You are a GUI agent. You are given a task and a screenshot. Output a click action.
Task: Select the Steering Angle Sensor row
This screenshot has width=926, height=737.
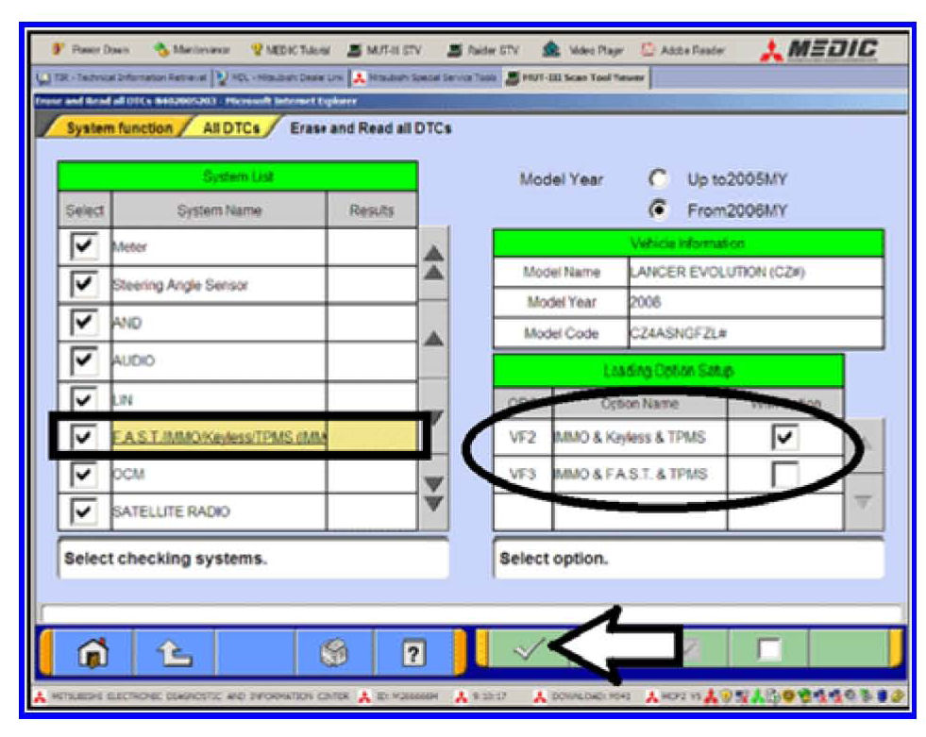pos(217,285)
